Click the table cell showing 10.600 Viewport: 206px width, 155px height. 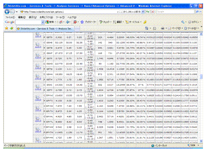coord(59,96)
